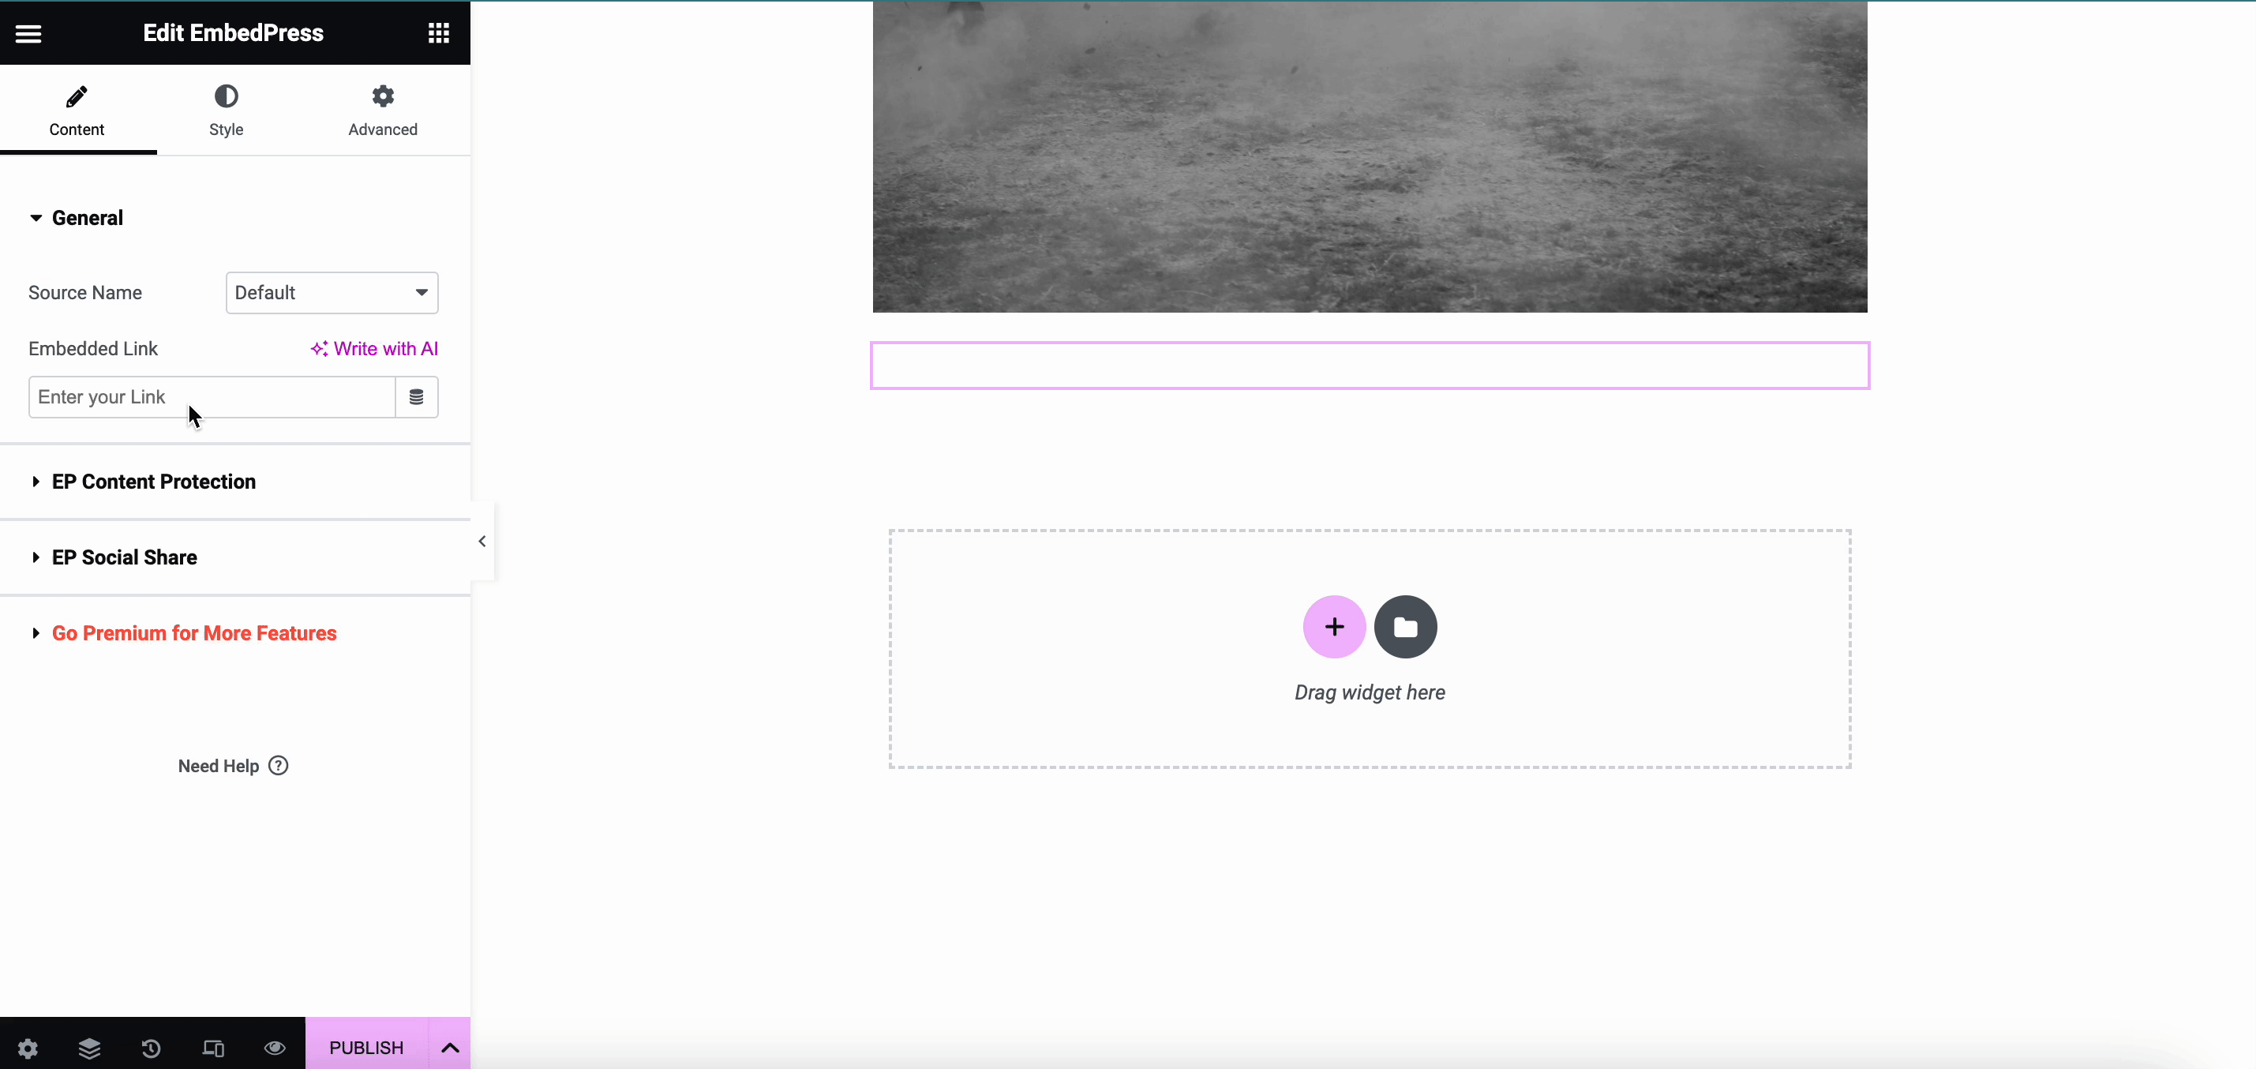This screenshot has width=2256, height=1069.
Task: Click Go Premium for More Features link
Action: 194,633
